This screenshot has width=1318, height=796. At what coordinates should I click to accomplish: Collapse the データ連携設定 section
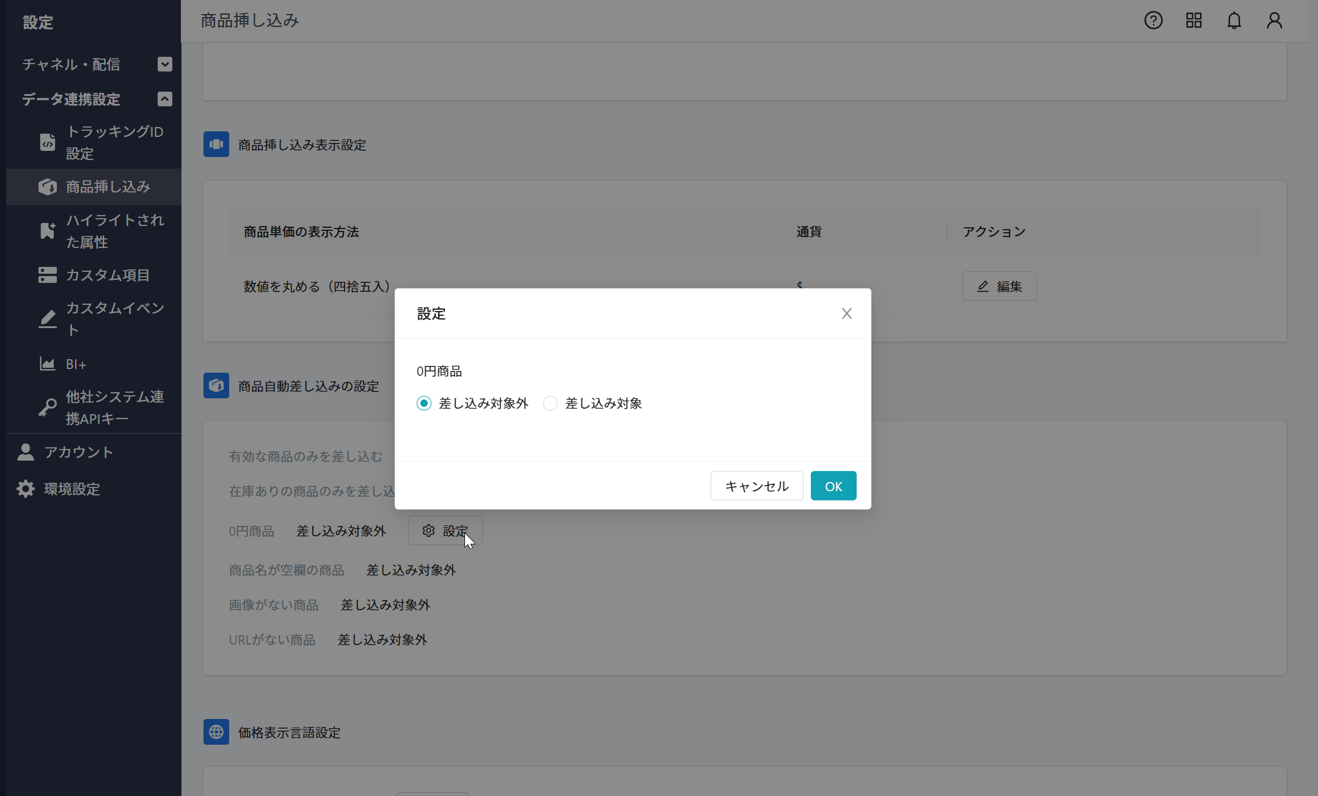(x=164, y=99)
